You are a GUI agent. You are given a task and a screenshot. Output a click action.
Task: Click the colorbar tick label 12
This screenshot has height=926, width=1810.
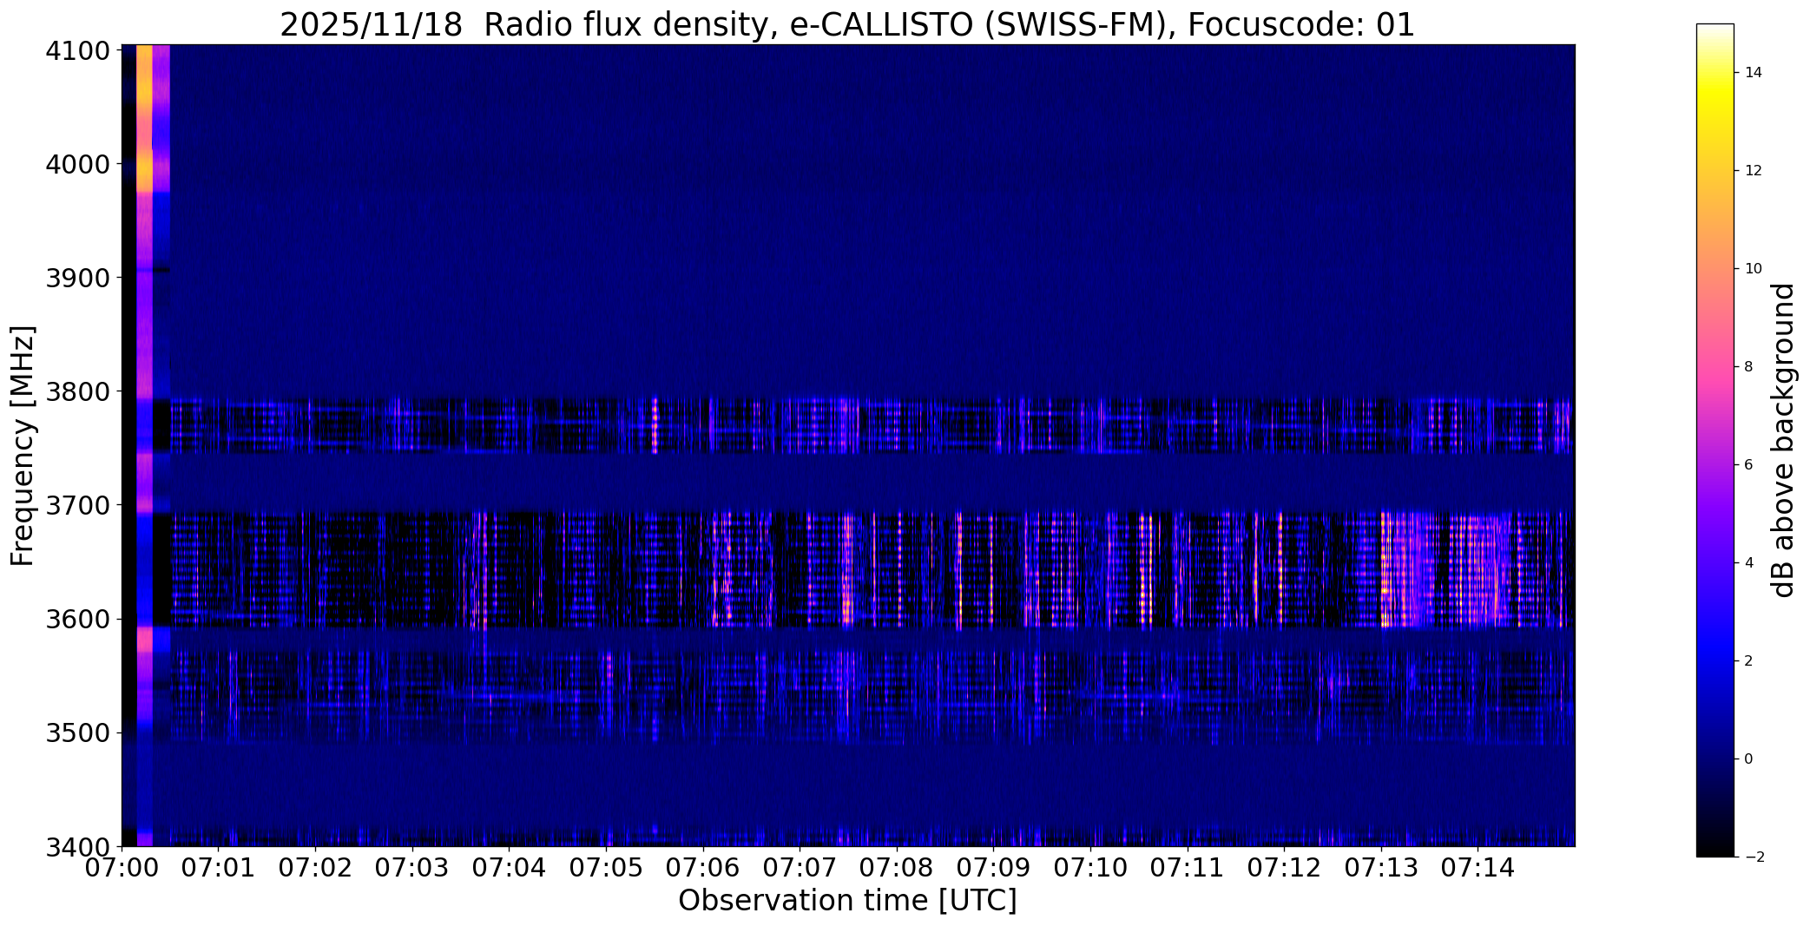[x=1753, y=171]
